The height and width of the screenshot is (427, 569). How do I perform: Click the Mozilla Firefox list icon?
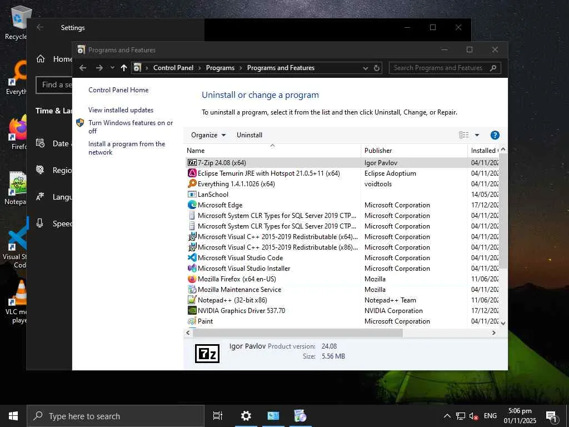[192, 279]
